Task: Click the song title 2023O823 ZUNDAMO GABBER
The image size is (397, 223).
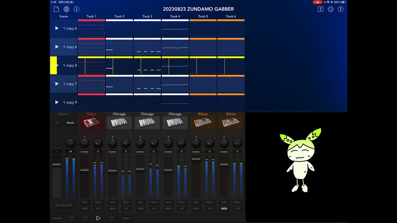Action: click(198, 9)
